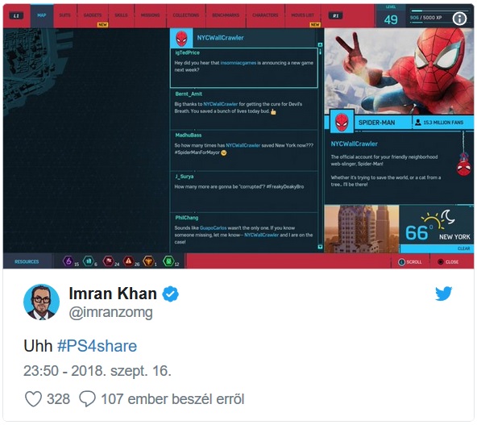477x425 pixels.
Task: Click the Twitter bird logo
Action: coord(443,294)
